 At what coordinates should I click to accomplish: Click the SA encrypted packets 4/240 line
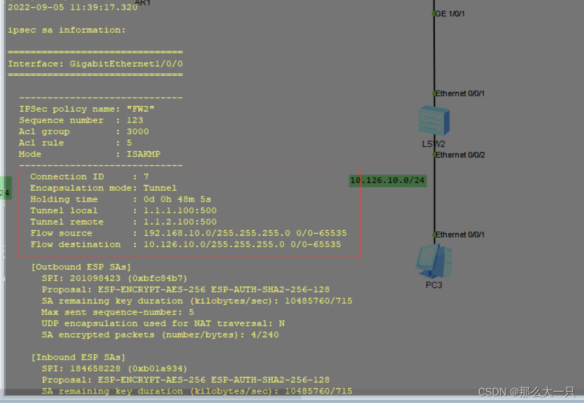point(160,335)
